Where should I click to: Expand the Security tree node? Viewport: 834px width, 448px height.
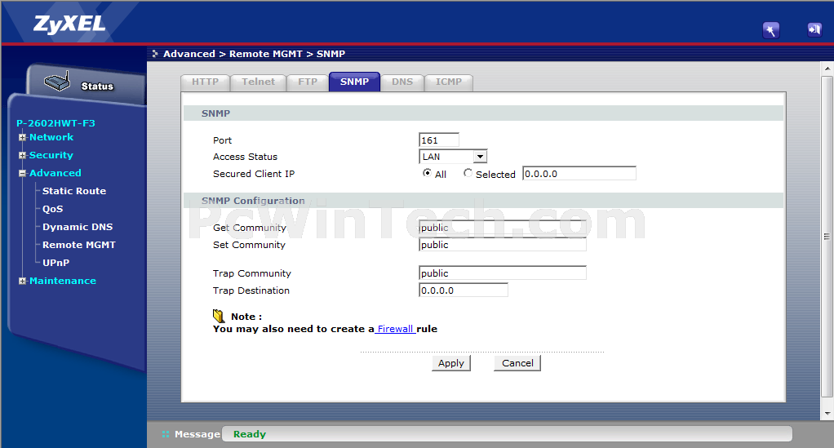pos(22,155)
